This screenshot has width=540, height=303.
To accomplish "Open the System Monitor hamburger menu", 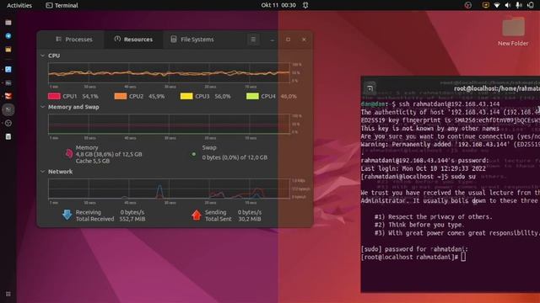I will point(253,40).
